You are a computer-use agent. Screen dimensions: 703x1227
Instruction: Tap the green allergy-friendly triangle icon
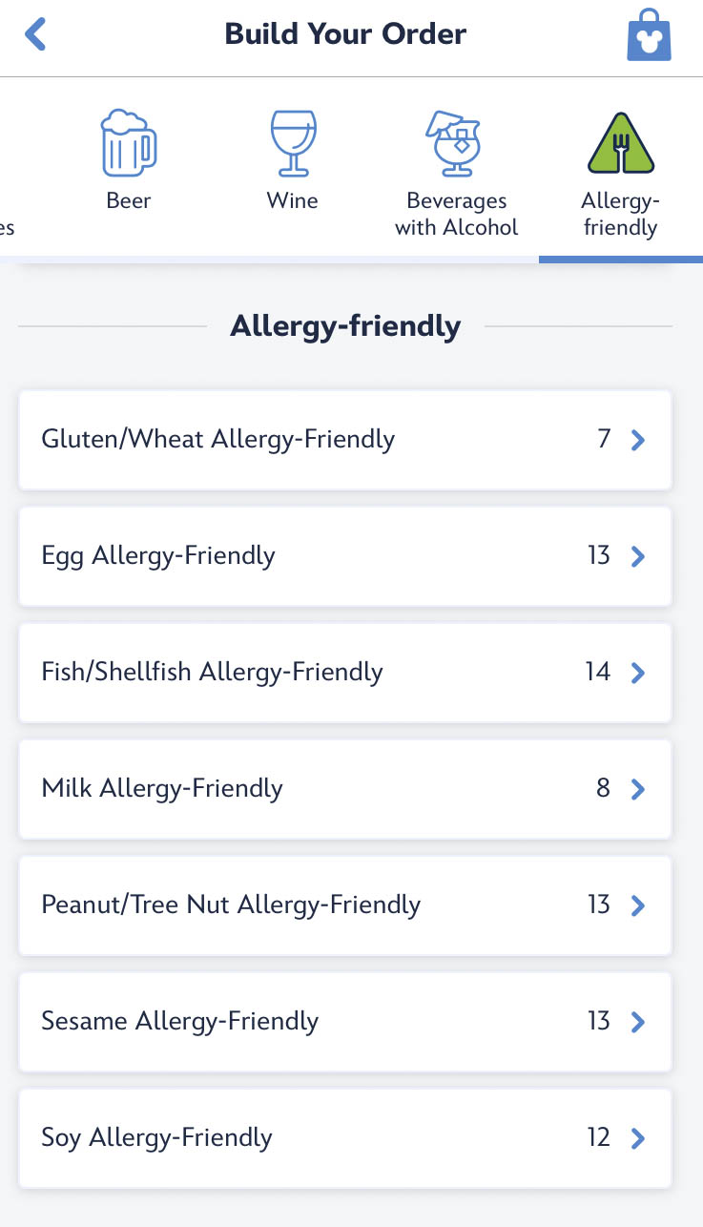[621, 143]
